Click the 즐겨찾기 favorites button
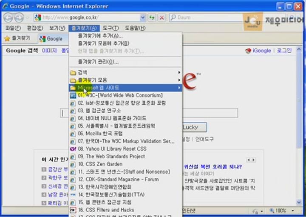 pyautogui.click(x=17, y=38)
